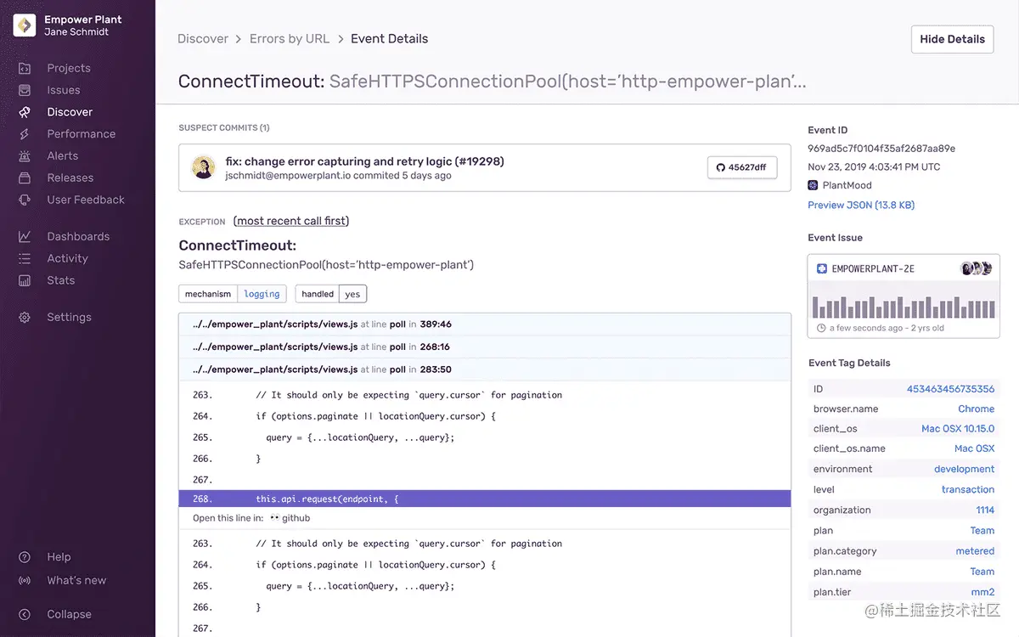Open the Stats menu item
The height and width of the screenshot is (637, 1019).
click(x=60, y=280)
